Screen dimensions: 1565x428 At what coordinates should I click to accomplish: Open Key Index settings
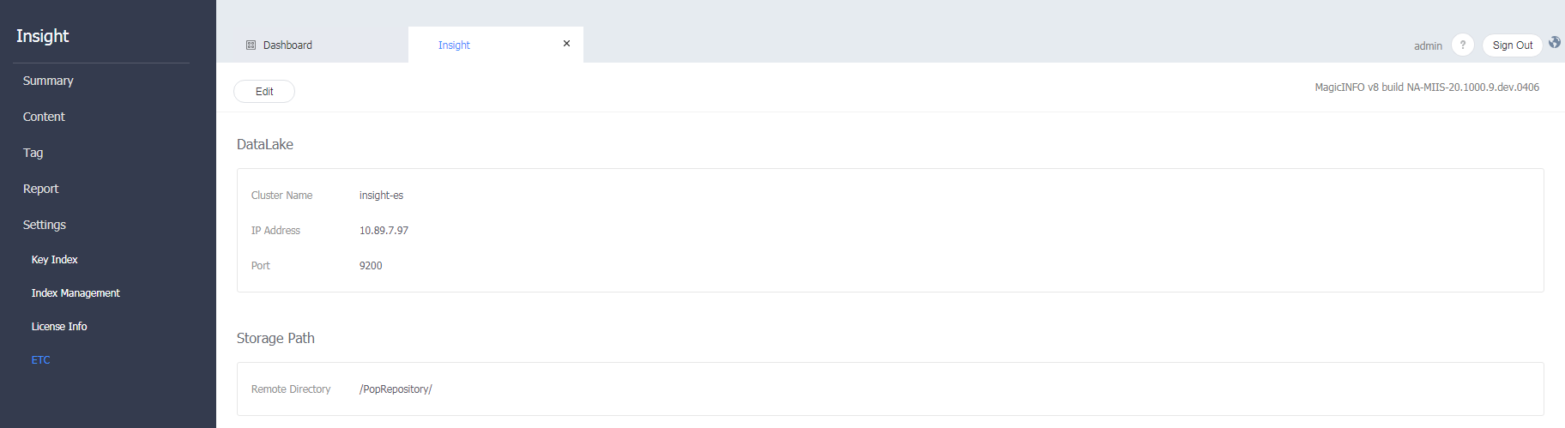54,260
